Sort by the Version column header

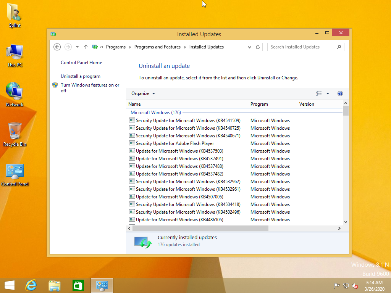[x=320, y=104]
